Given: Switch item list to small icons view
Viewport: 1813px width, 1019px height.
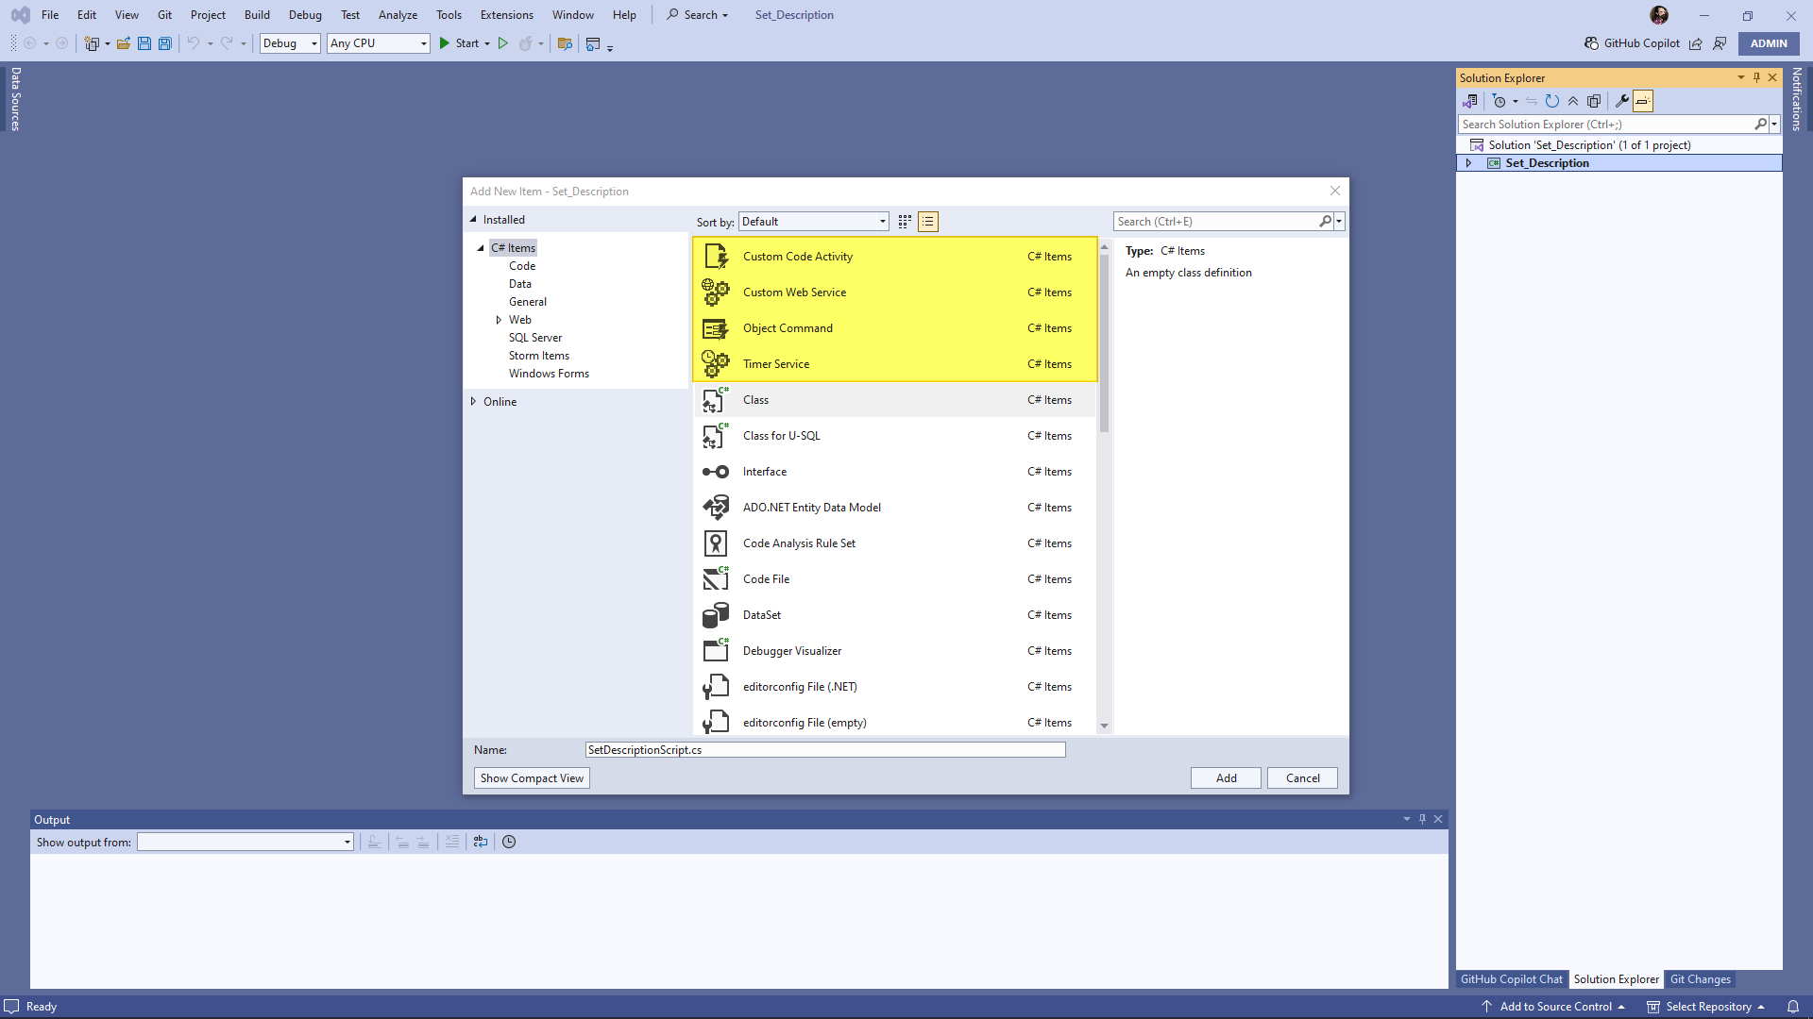Looking at the screenshot, I should [905, 222].
